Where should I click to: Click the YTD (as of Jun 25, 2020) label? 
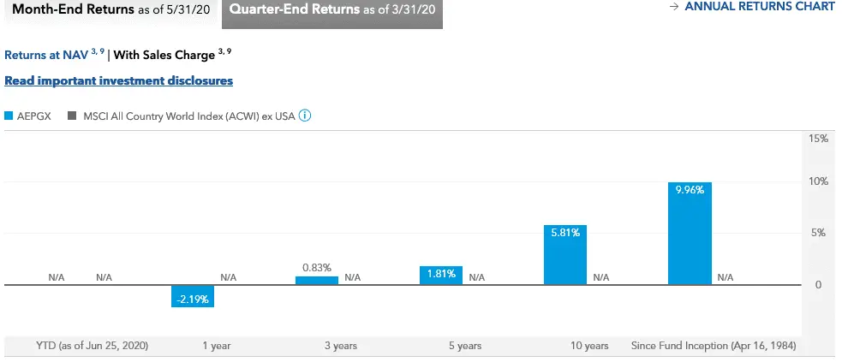click(x=93, y=346)
